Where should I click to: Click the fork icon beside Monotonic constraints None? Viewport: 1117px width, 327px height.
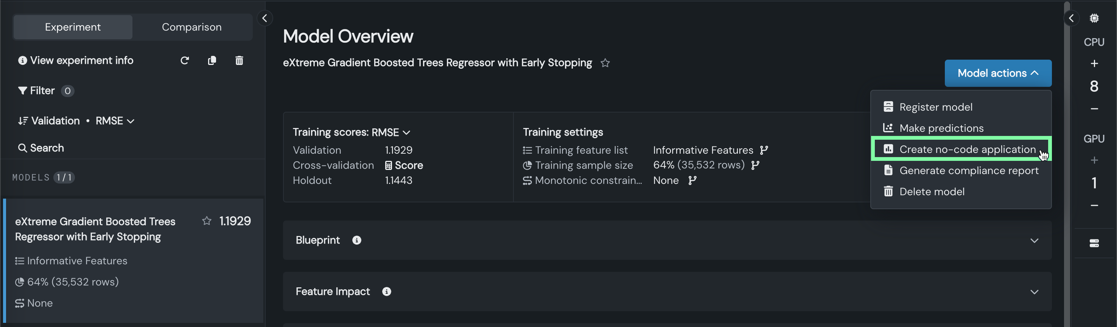pos(692,180)
